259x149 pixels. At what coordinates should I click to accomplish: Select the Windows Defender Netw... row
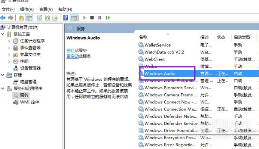coord(198,116)
